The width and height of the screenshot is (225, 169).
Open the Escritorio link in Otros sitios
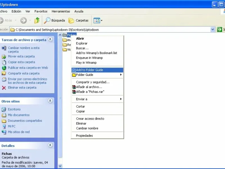pyautogui.click(x=14, y=109)
